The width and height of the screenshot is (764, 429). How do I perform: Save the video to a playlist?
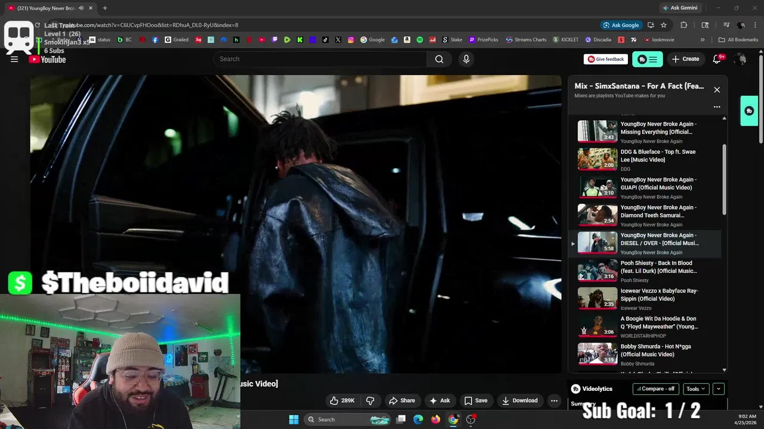tap(476, 400)
